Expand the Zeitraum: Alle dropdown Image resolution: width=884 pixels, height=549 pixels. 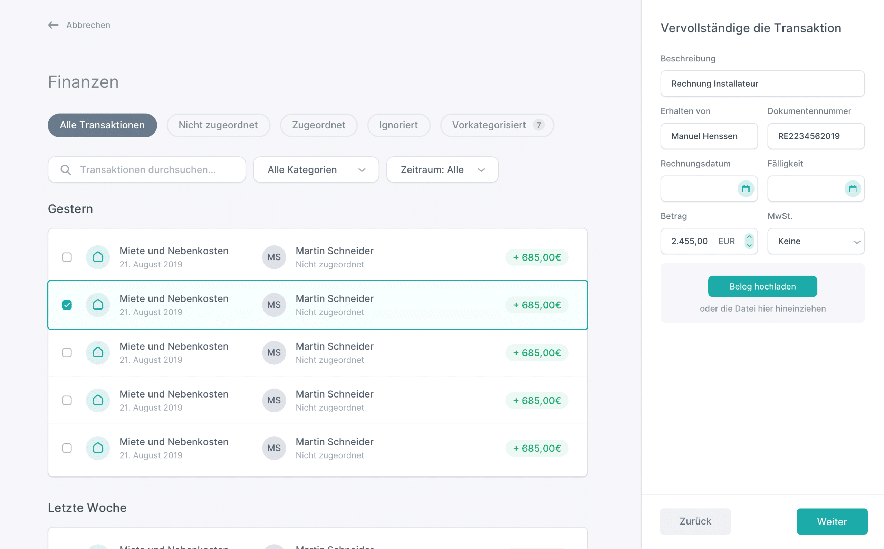442,169
